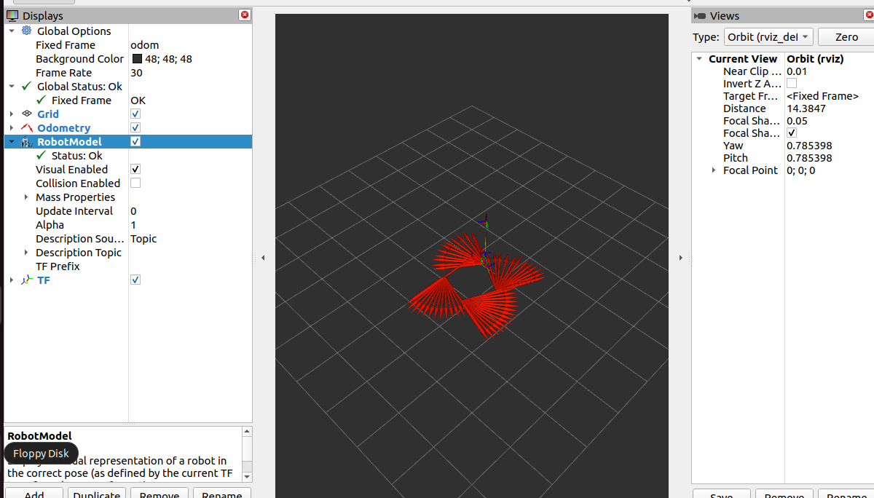Click the Views panel icon
The height and width of the screenshot is (498, 874).
[x=699, y=15]
